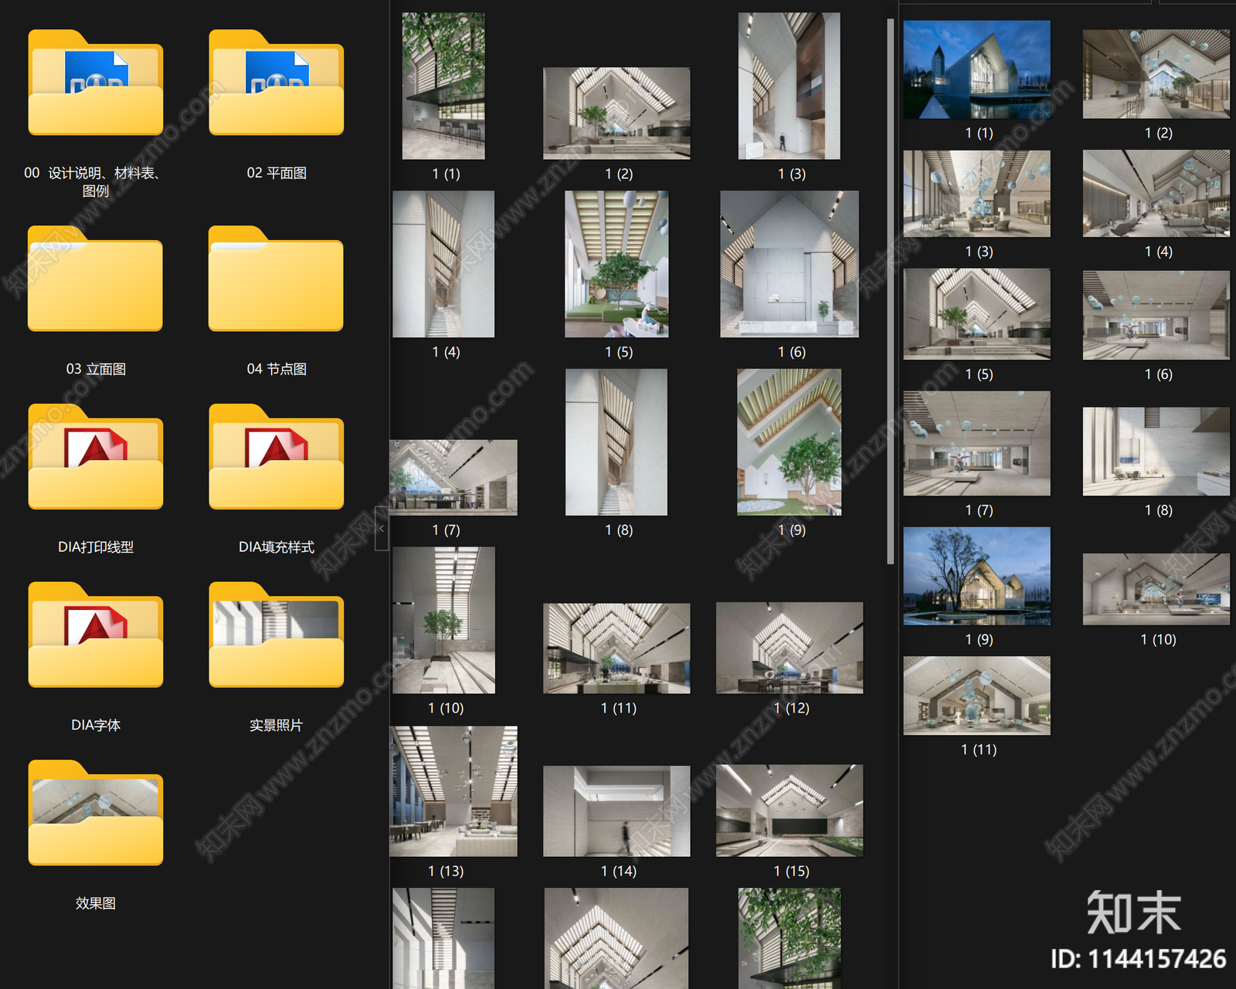The width and height of the screenshot is (1236, 989).
Task: Select middle panel photo 1 (9)
Action: 789,442
